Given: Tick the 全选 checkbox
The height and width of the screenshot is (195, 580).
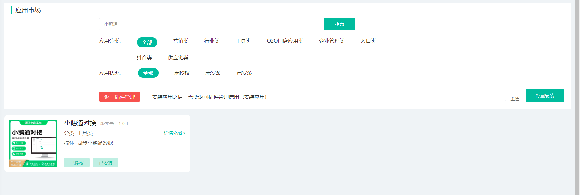Looking at the screenshot, I should (x=507, y=99).
